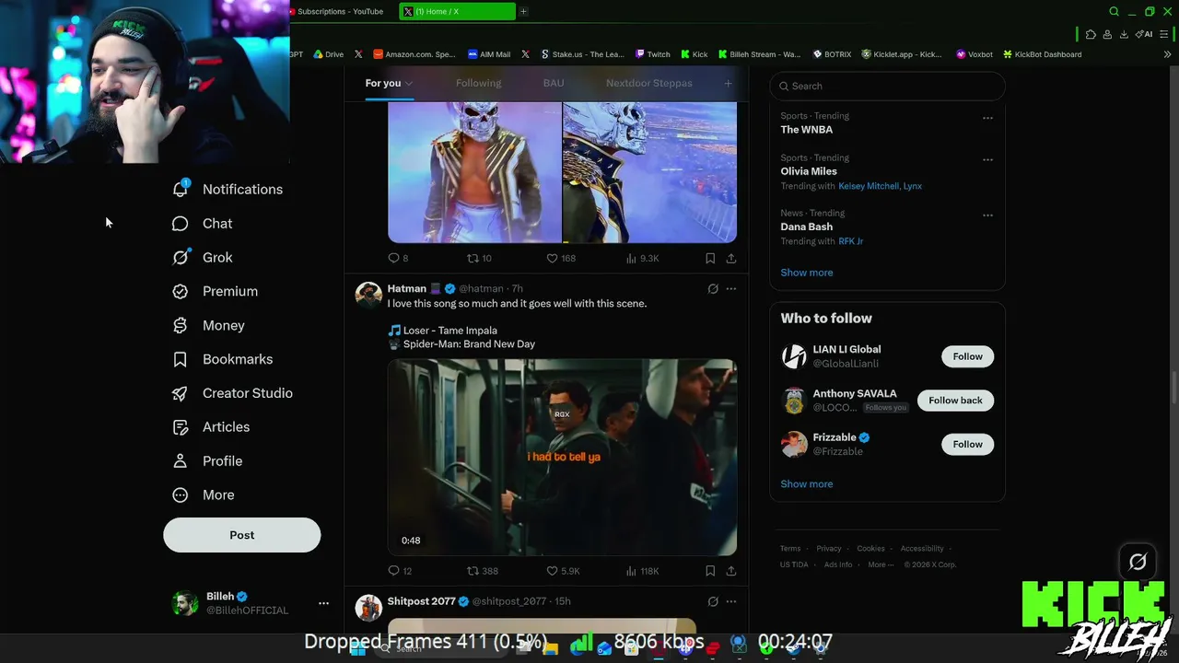Open the Profile person icon
1179x663 pixels.
click(x=181, y=461)
